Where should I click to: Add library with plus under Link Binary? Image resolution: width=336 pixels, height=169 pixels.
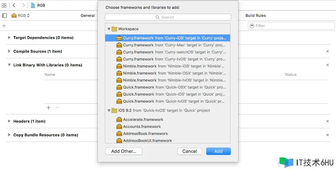(x=49, y=108)
